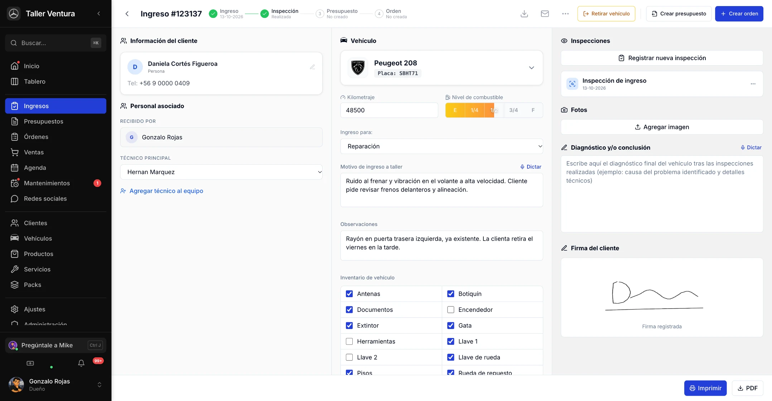Viewport: 772px width, 401px height.
Task: Open options dots for Inspección de ingreso
Action: tap(753, 84)
